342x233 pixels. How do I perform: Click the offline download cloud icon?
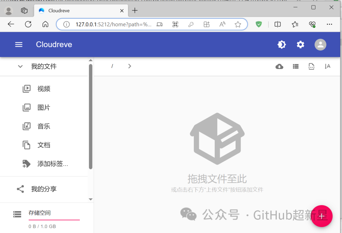[279, 66]
